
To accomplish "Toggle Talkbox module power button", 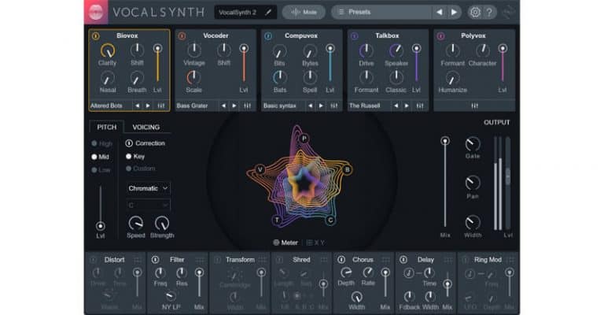I will 355,36.
